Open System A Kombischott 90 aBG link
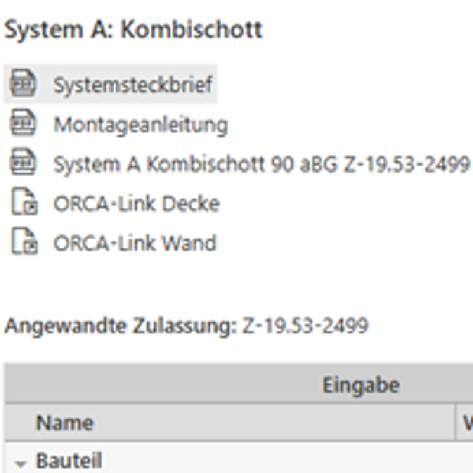Viewport: 473px width, 473px height. click(261, 164)
